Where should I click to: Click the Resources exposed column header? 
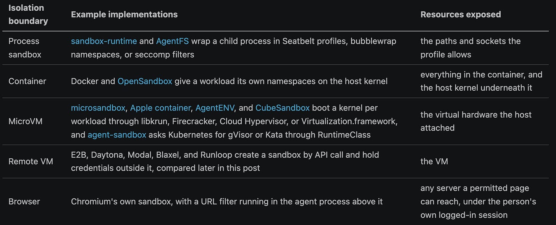coord(461,14)
